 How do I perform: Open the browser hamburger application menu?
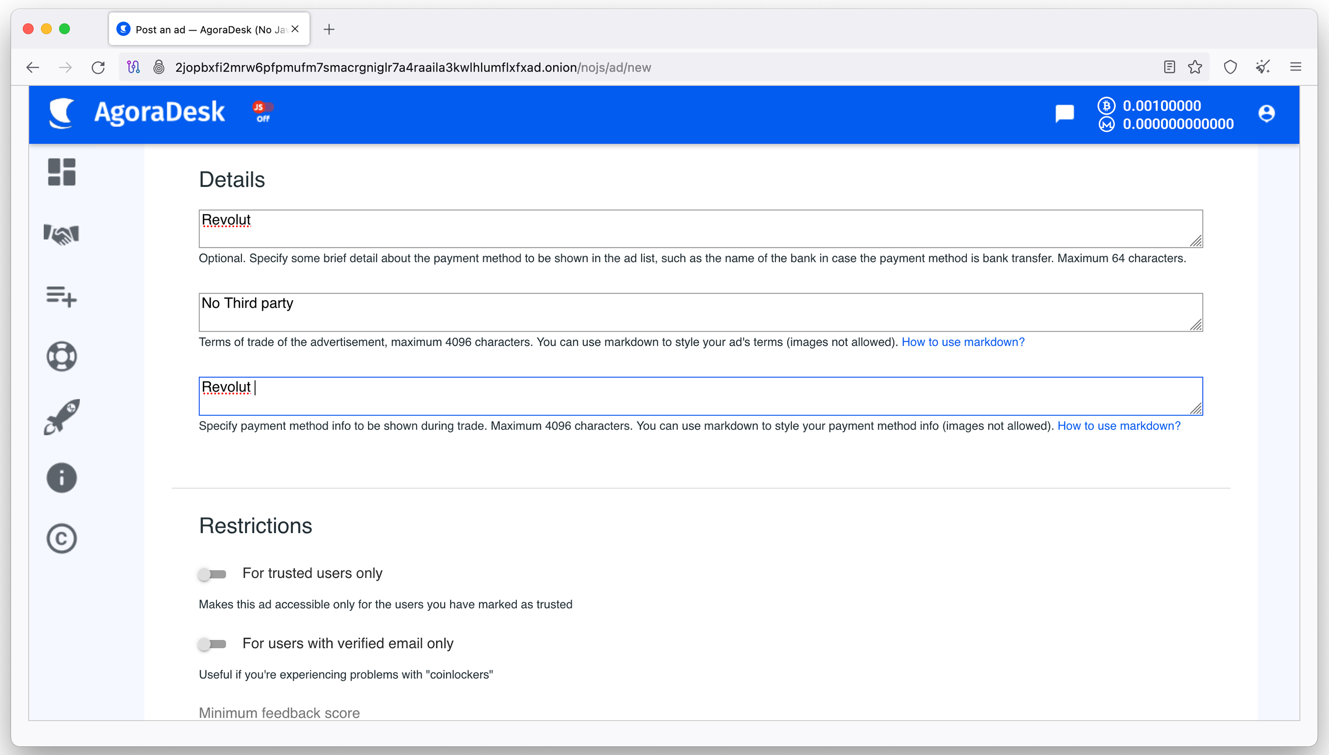point(1296,67)
